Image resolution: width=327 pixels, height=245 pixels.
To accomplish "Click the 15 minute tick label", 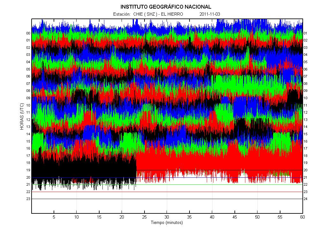I will click(x=99, y=217).
